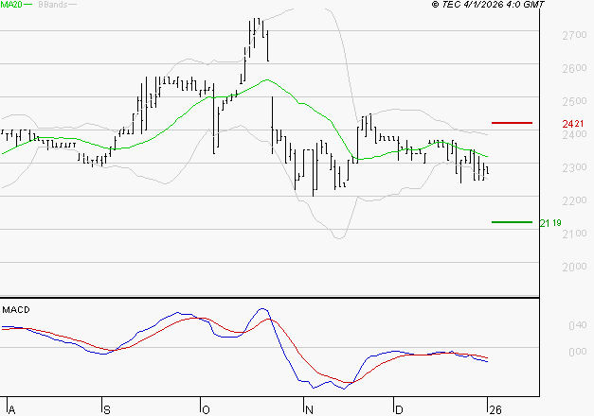The image size is (594, 416).
Task: Click the red resistance line marker
Action: pyautogui.click(x=512, y=123)
